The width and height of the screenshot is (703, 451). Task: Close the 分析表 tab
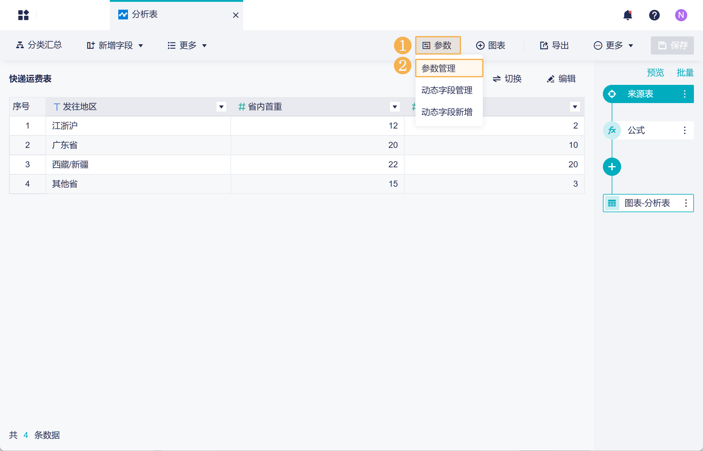(235, 15)
